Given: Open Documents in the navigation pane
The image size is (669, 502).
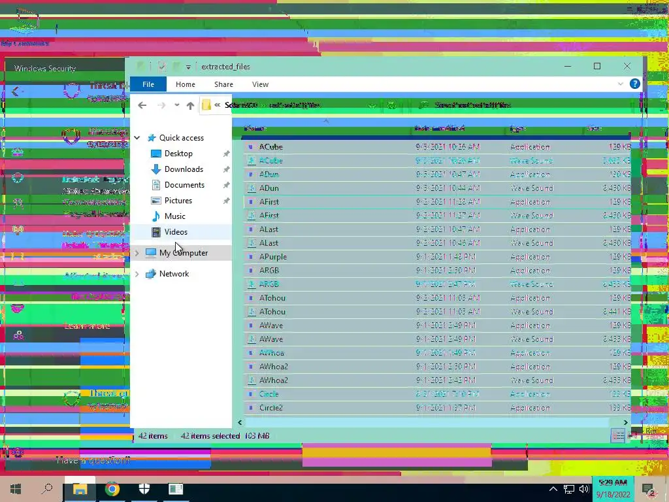Looking at the screenshot, I should [x=184, y=185].
